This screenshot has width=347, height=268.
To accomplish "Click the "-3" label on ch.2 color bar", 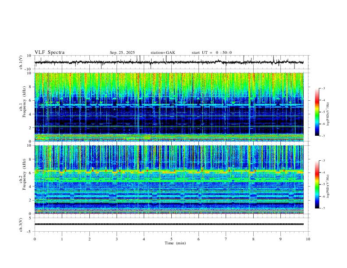I will click(323, 161).
